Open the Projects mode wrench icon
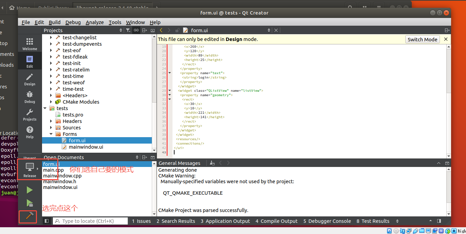Screen dimensions: 466x234 tap(29, 114)
